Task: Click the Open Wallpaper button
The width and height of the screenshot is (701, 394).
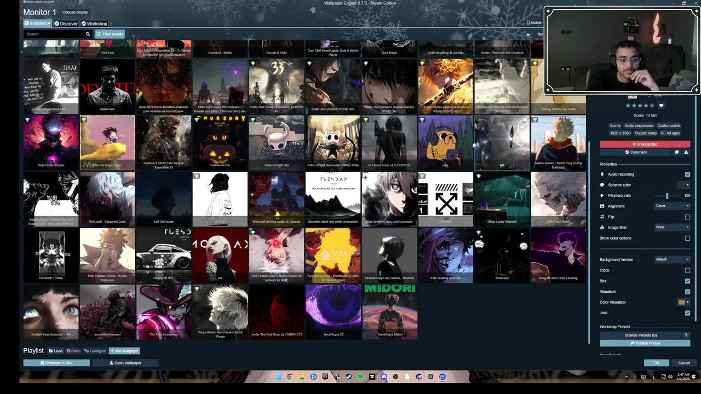Action: [x=125, y=363]
